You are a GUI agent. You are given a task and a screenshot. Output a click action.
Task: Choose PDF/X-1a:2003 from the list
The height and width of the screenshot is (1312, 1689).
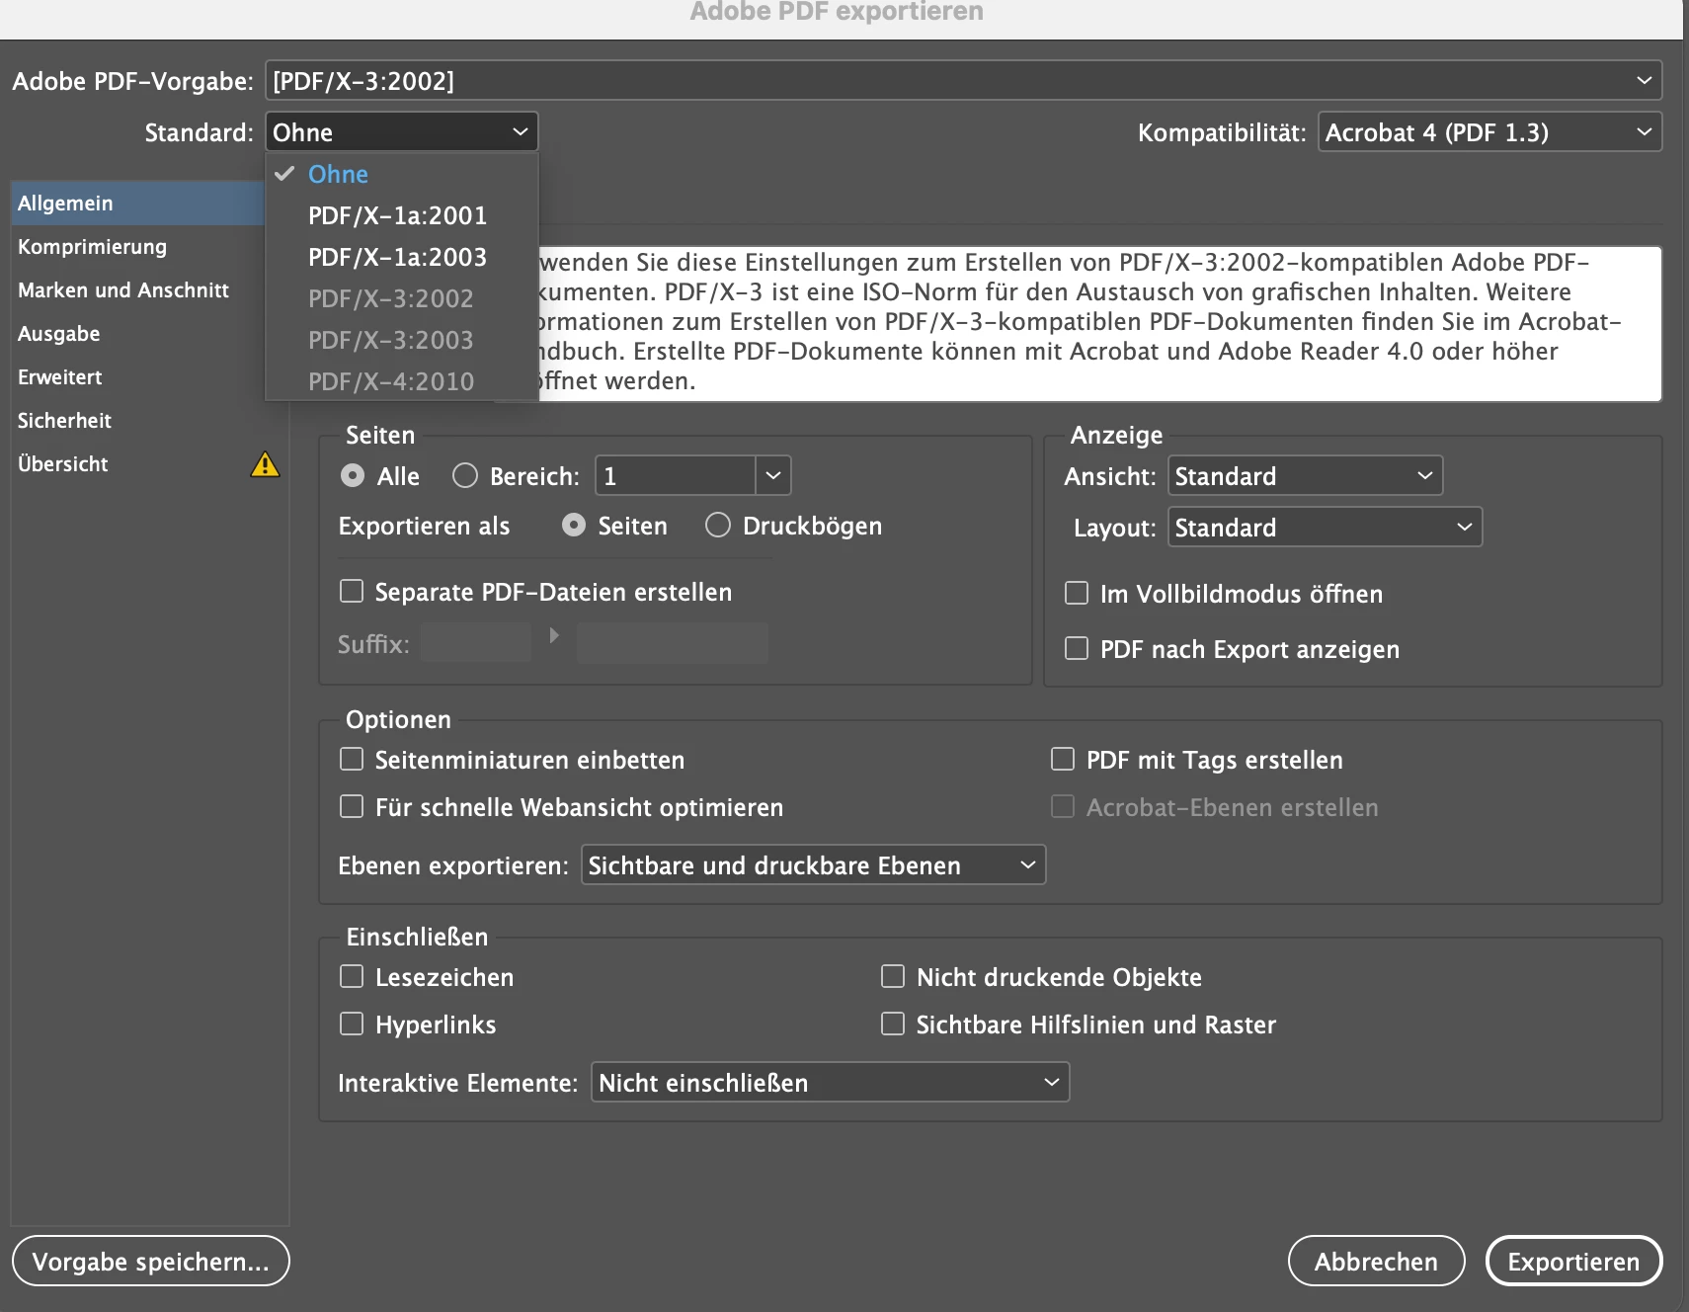[401, 257]
